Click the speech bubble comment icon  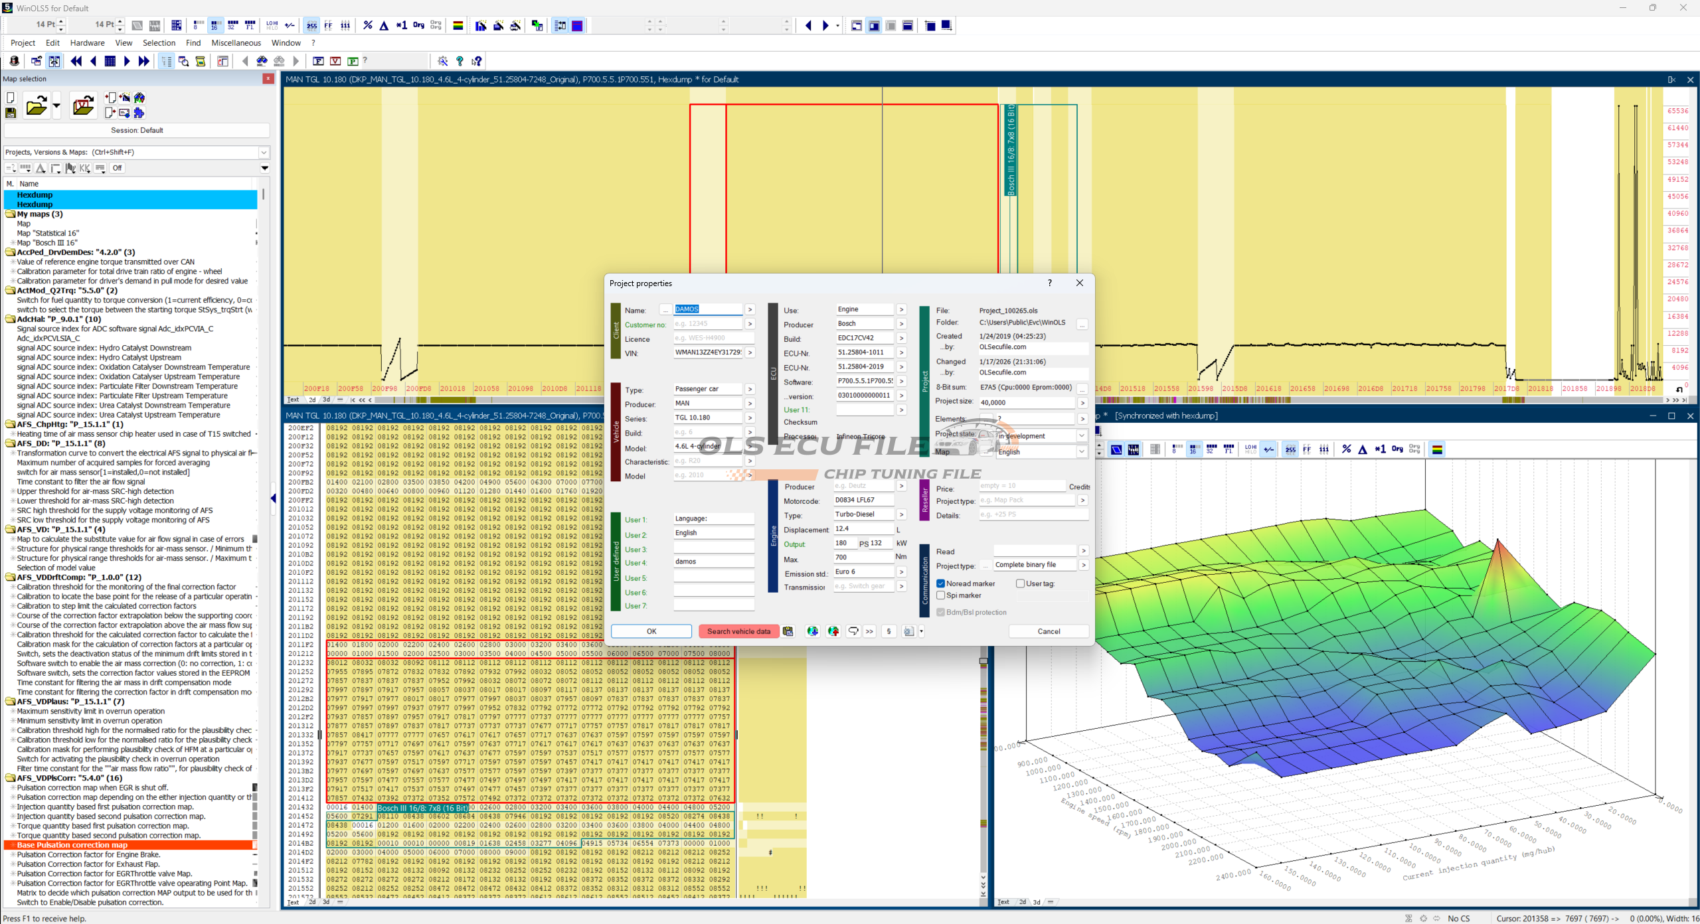tap(853, 631)
